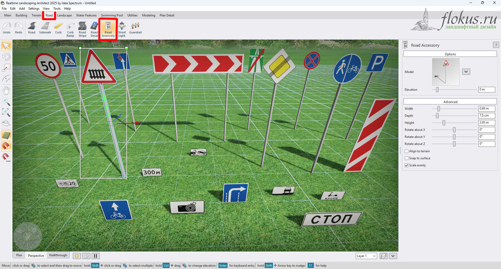
Task: Expand the bottom-right view options arrow
Action: point(393,256)
